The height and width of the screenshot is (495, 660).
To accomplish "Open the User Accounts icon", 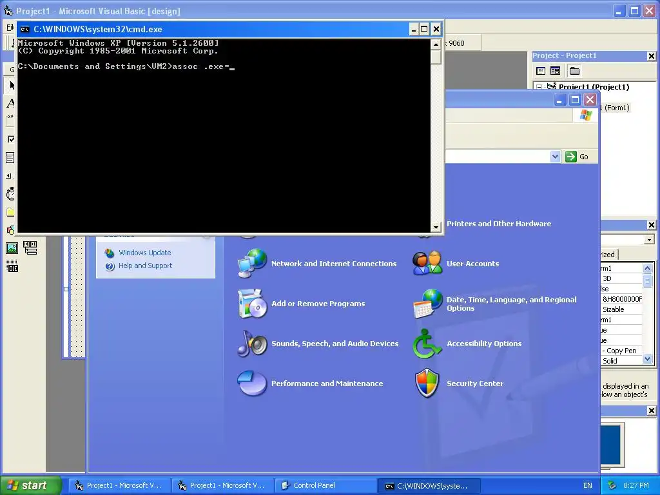I will pos(427,264).
